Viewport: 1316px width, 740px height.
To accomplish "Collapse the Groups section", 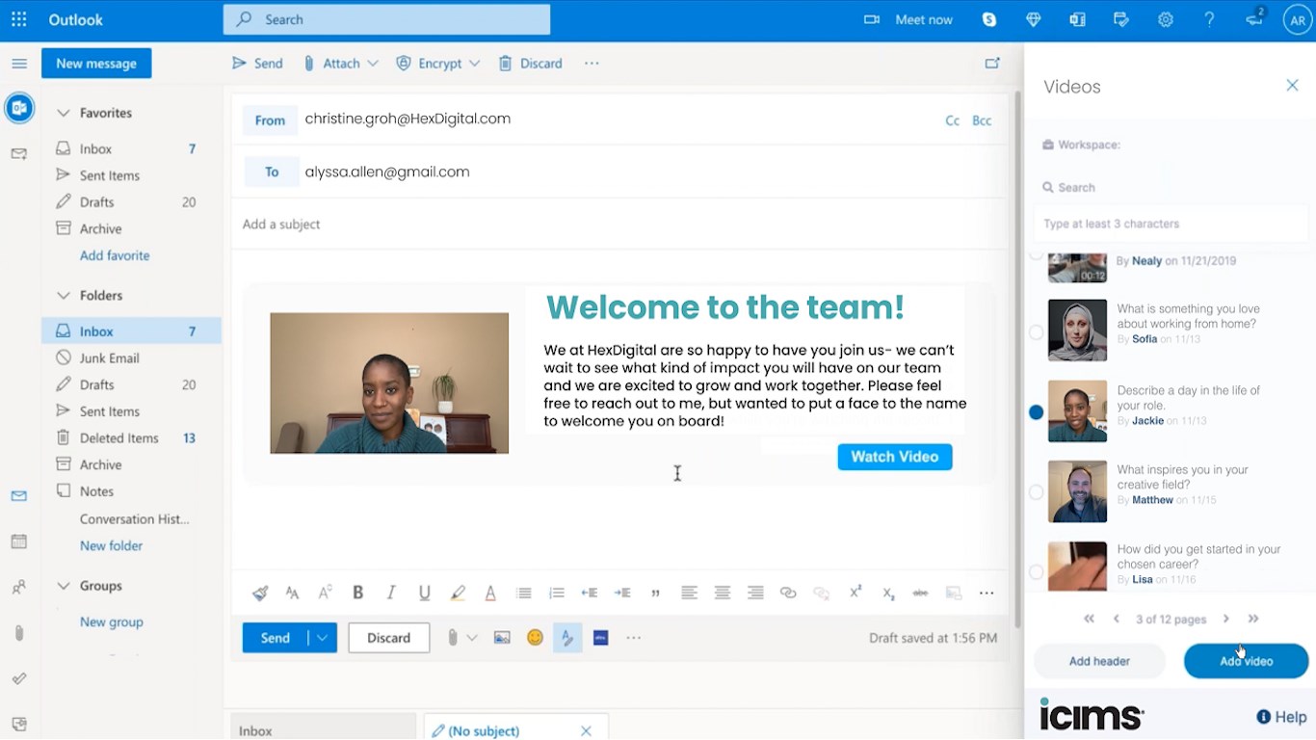I will click(64, 586).
